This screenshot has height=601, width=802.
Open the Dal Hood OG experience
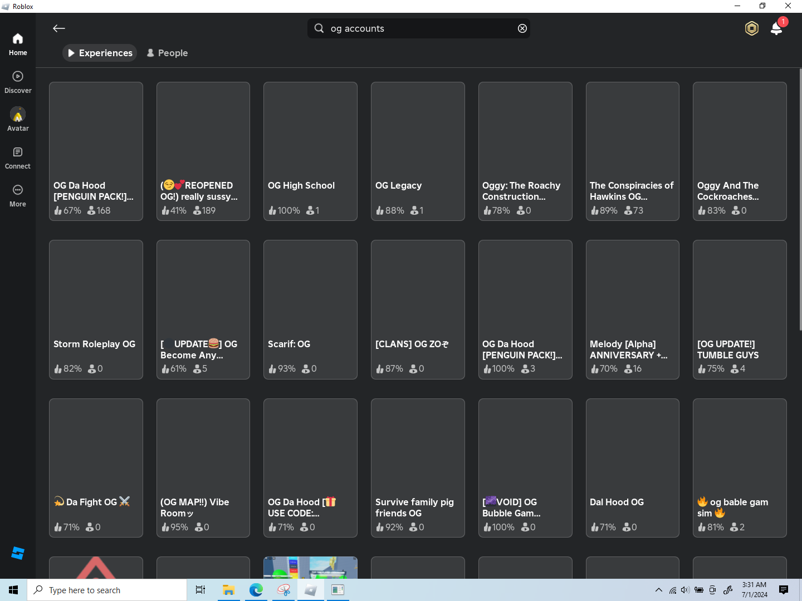tap(633, 468)
